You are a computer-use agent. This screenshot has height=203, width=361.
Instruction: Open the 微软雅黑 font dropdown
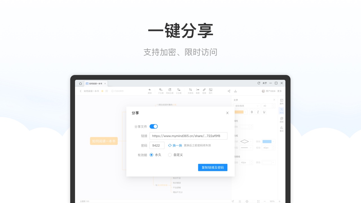coord(247,106)
